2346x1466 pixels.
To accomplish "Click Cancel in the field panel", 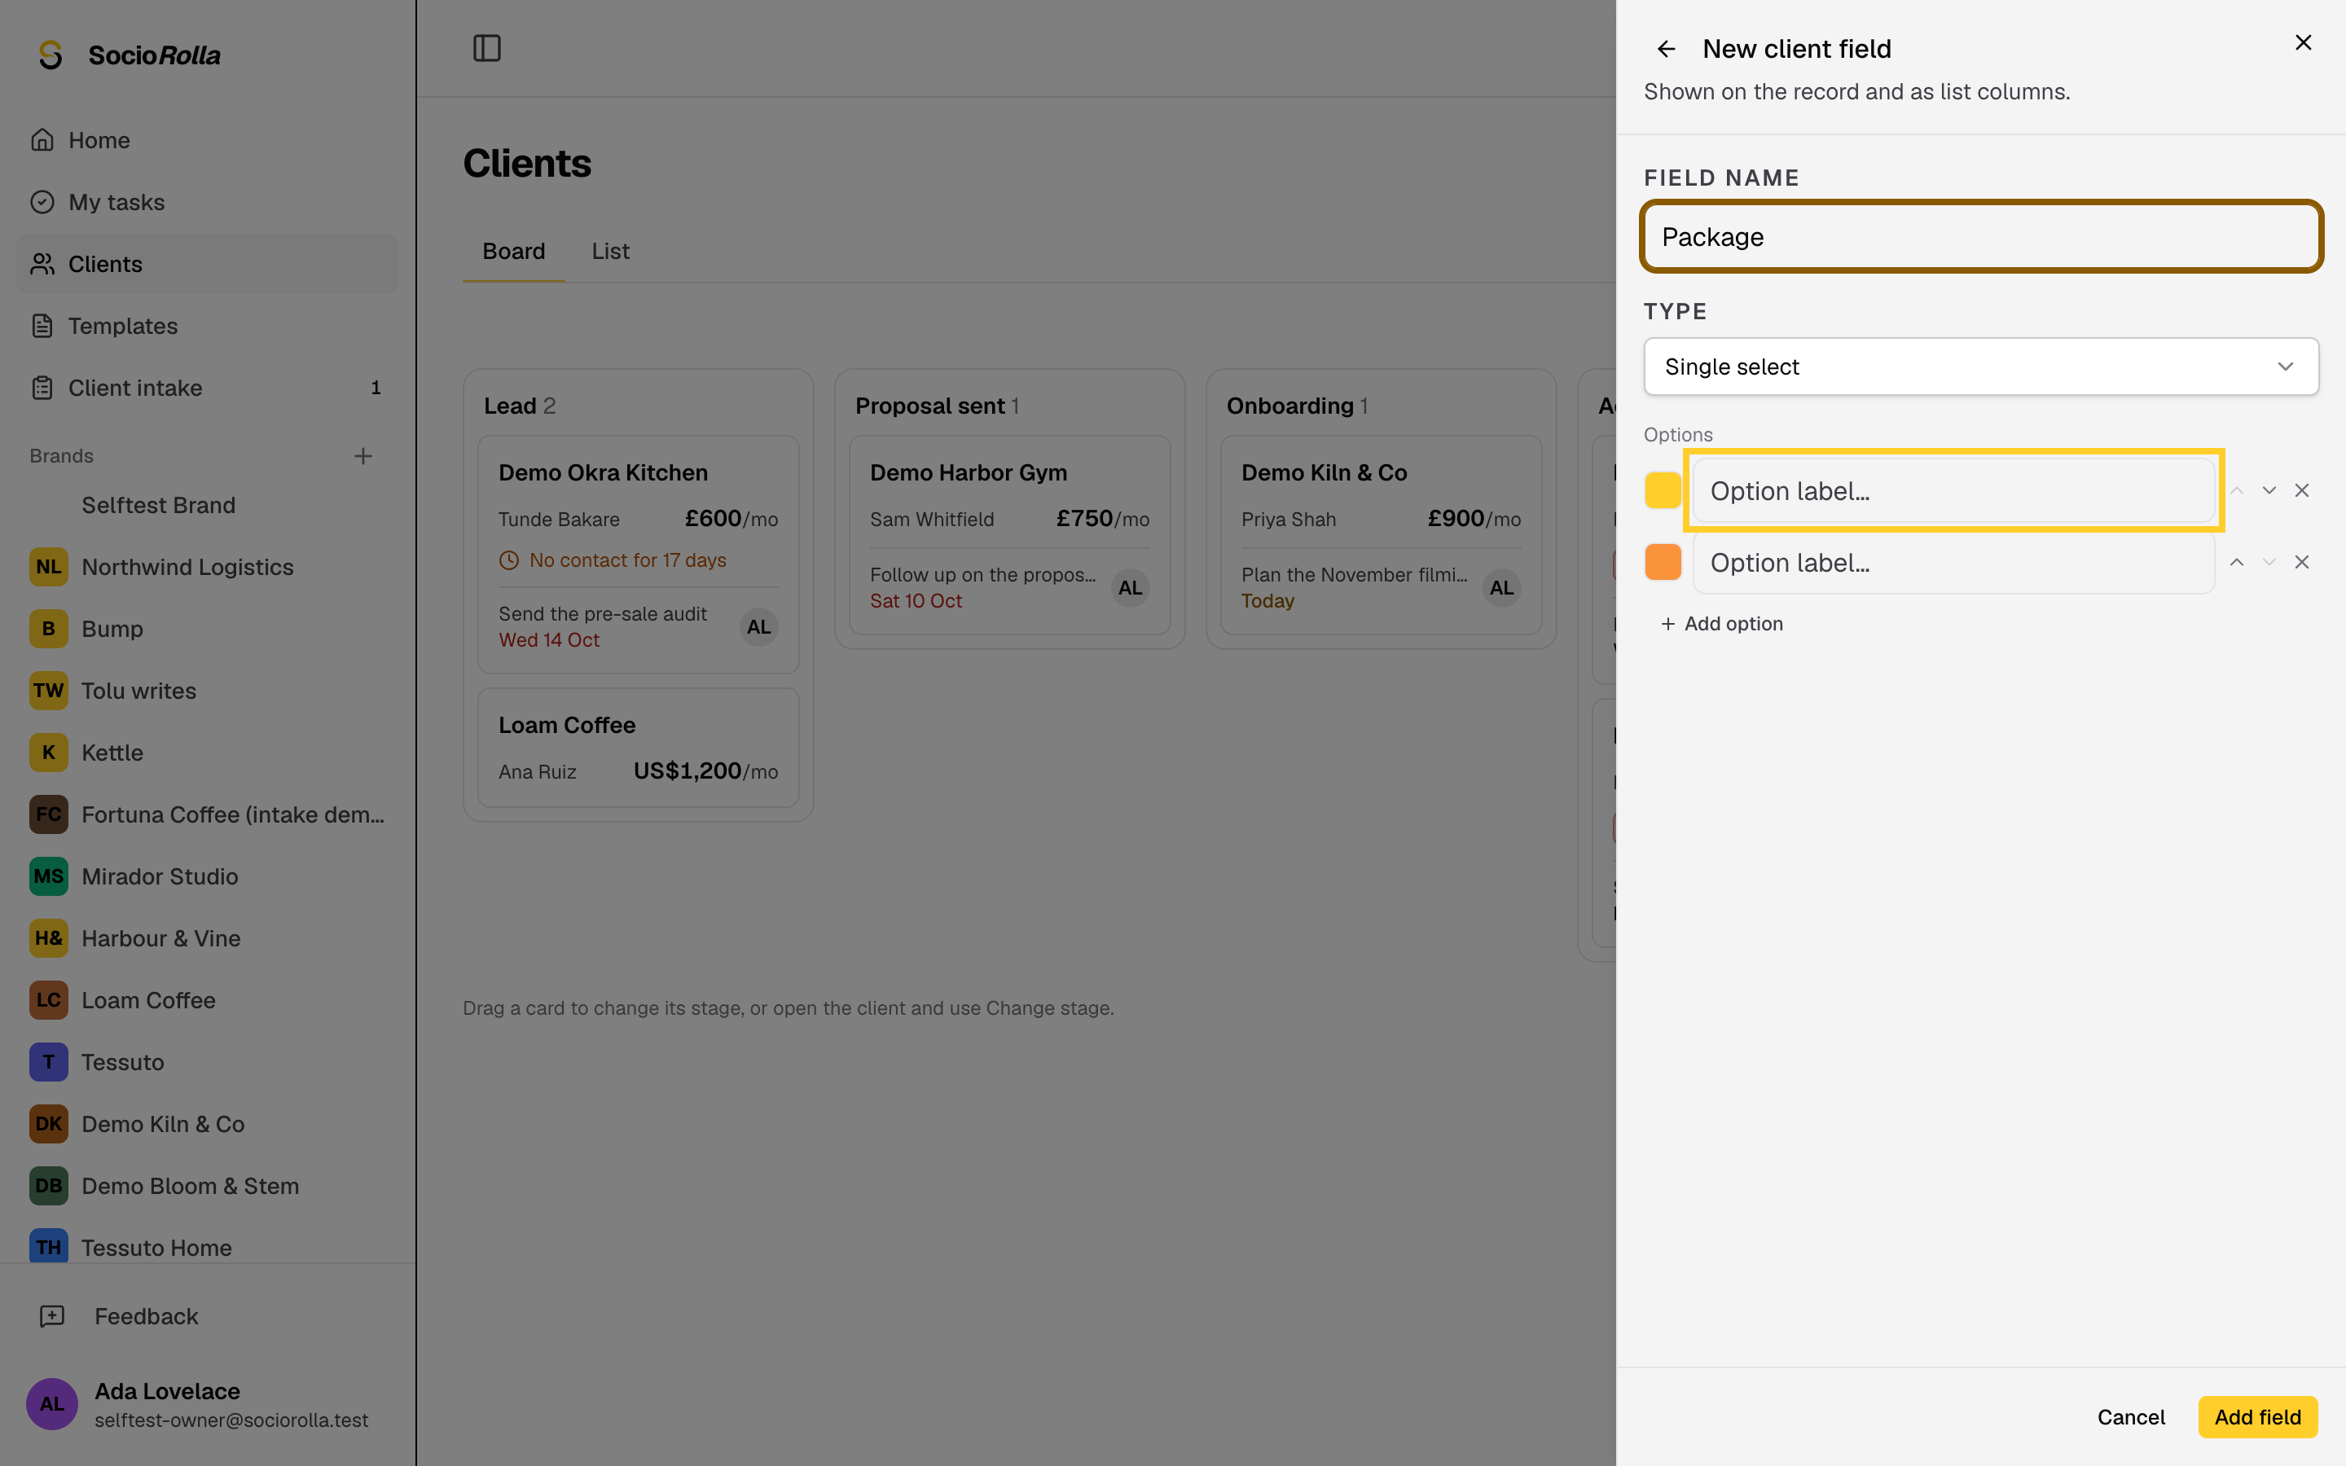I will (x=2131, y=1416).
